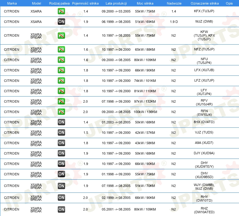Click engine power 100kW / 136KM

click(145, 112)
